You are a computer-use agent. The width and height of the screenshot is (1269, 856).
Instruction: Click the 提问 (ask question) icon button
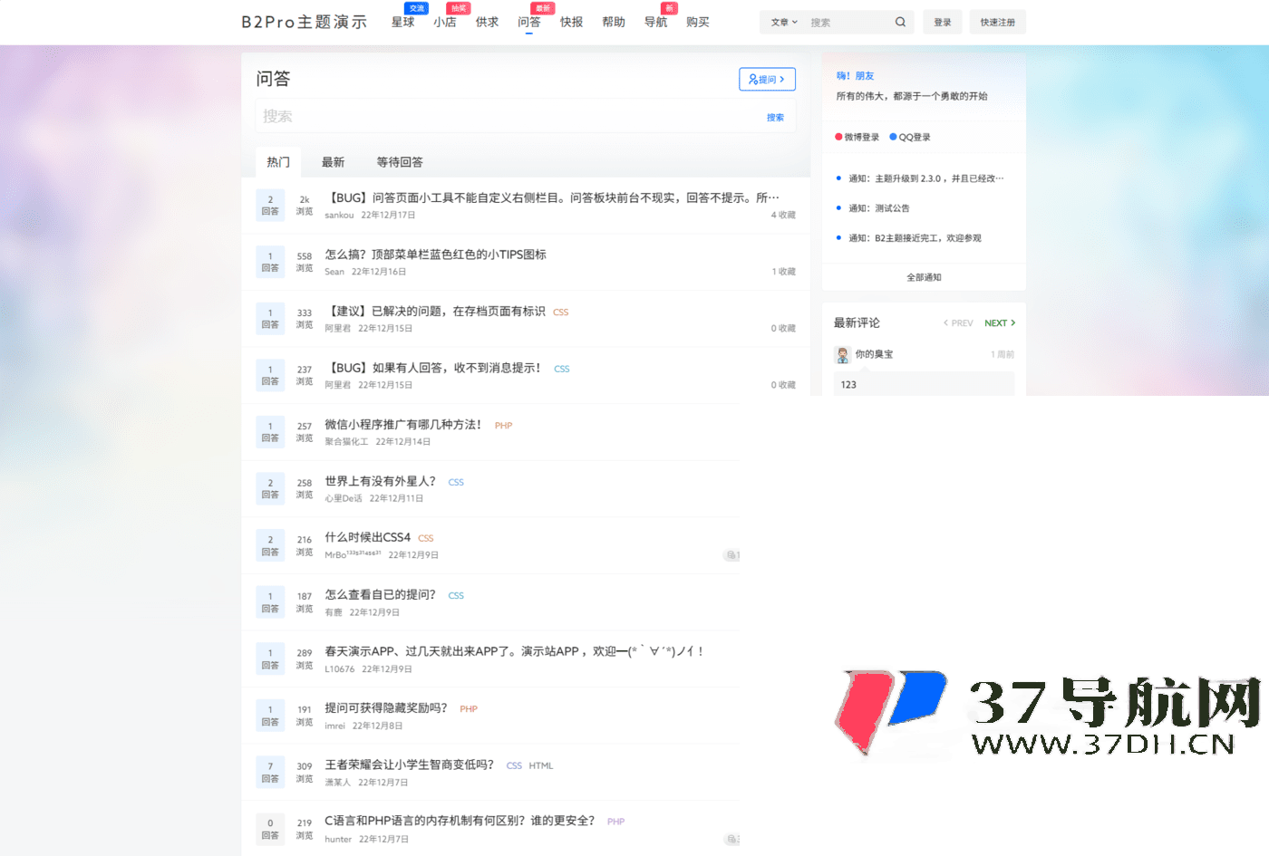(767, 79)
